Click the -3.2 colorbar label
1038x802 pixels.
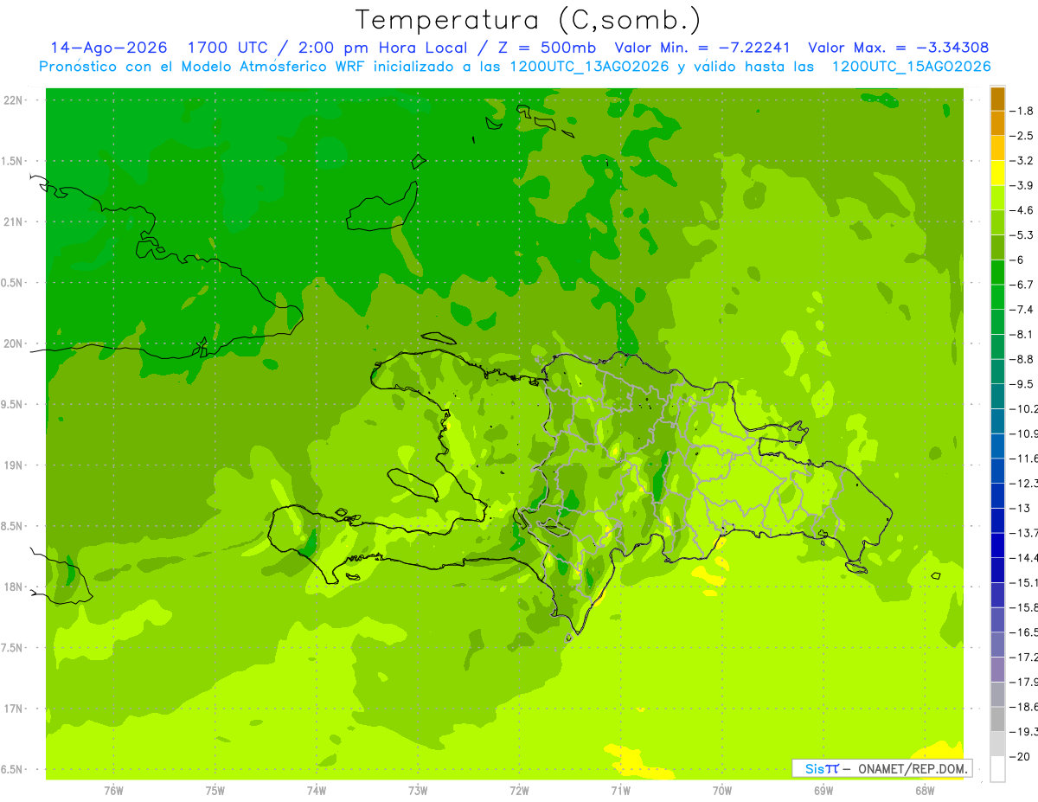coord(1021,160)
